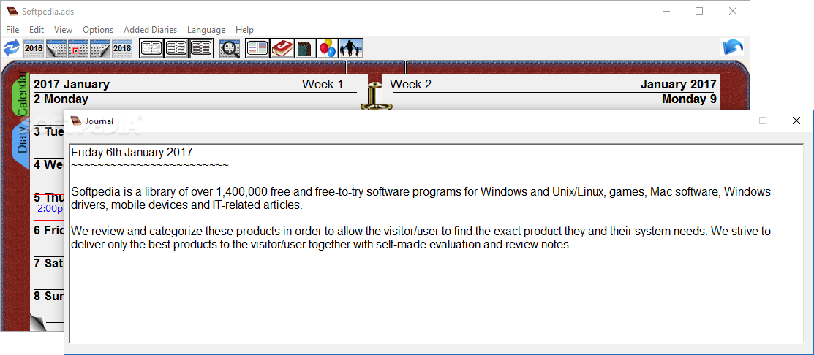Viewport: 814px width, 355px height.
Task: Switch to the green Calendar side tab
Action: (x=21, y=93)
